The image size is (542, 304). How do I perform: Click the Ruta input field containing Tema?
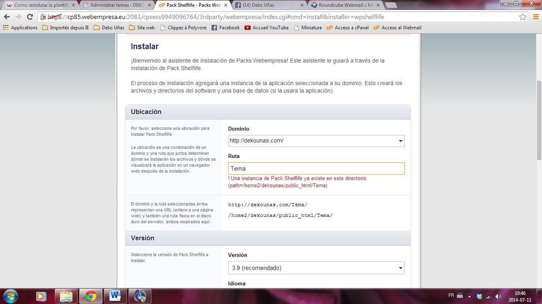[316, 168]
